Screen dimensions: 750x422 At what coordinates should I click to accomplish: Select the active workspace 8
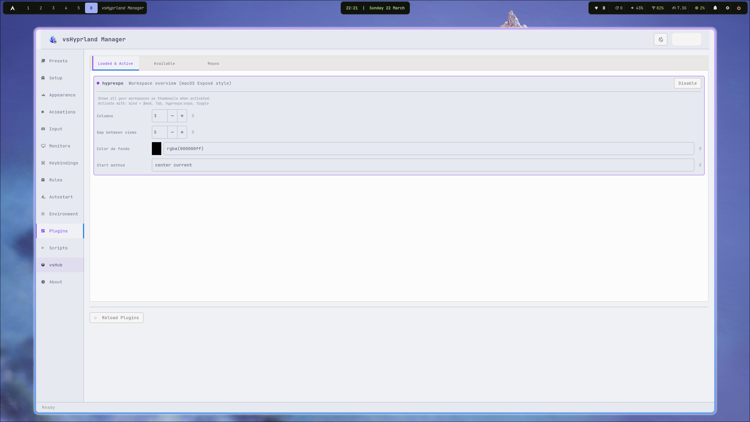point(91,8)
